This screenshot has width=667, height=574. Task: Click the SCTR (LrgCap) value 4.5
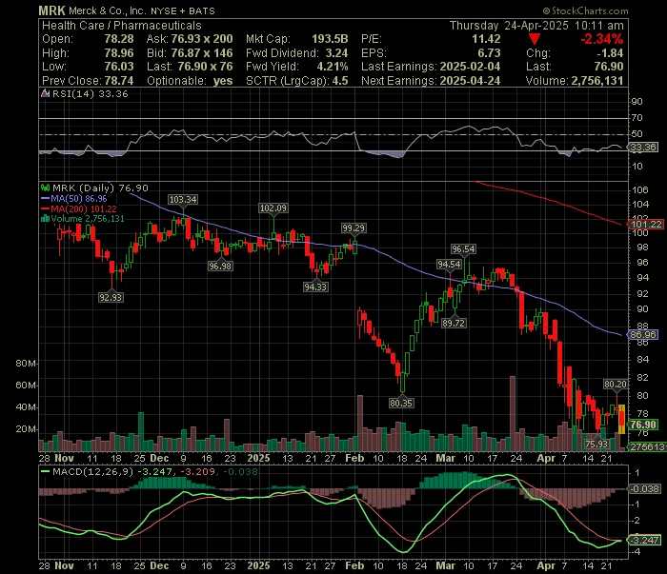pyautogui.click(x=340, y=81)
